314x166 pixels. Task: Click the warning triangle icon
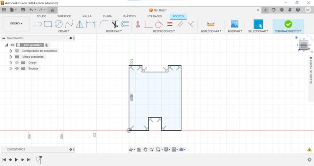(309, 149)
